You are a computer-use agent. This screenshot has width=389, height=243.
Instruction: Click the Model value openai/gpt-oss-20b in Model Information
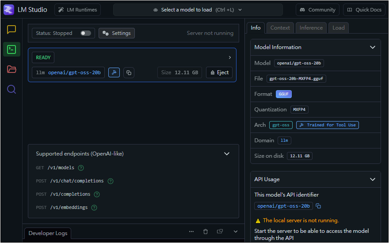[299, 63]
